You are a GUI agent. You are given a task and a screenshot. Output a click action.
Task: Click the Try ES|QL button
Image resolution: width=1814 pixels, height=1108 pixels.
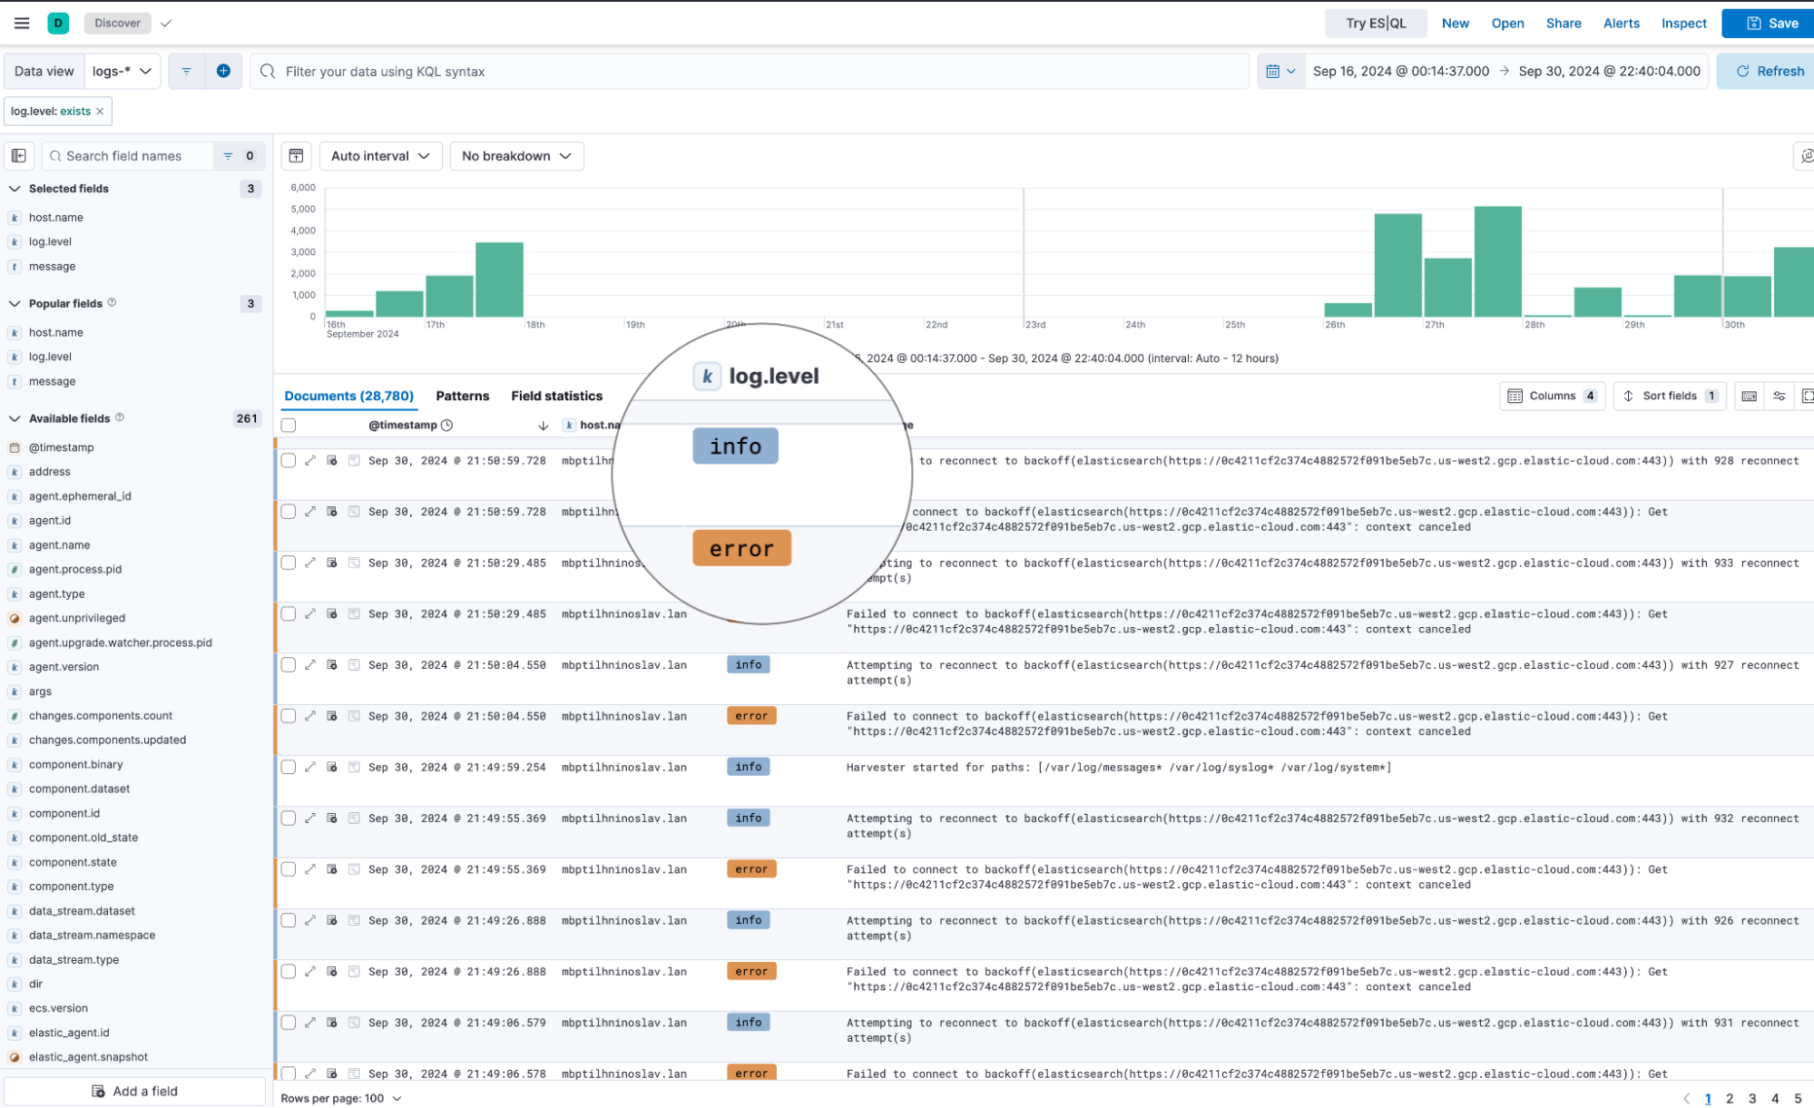tap(1375, 23)
